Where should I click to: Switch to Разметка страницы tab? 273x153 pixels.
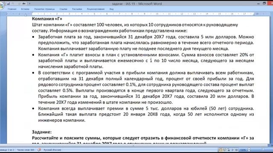[x=44, y=9]
